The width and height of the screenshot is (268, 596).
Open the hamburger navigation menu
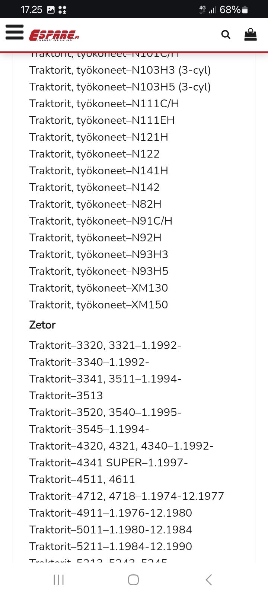15,32
